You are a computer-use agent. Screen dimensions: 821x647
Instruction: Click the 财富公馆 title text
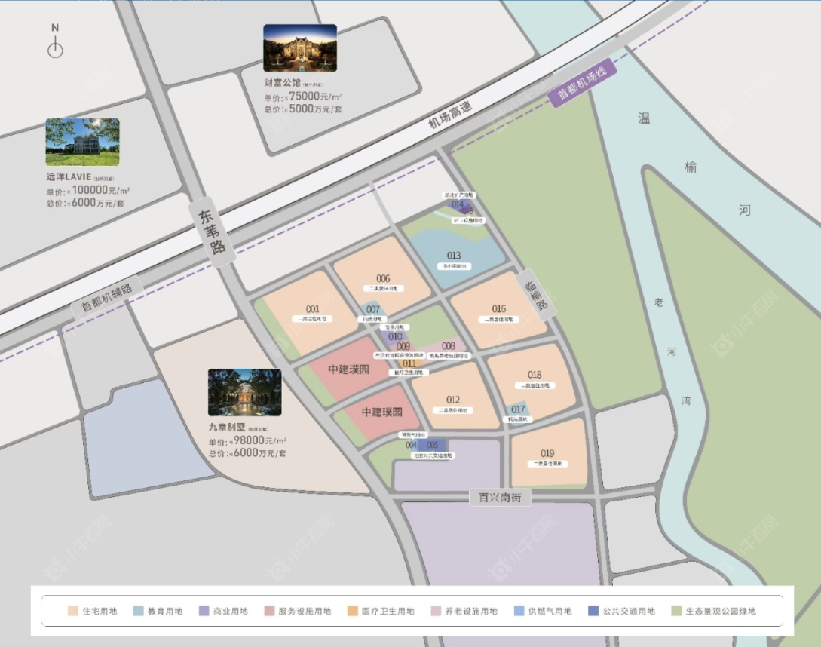coord(282,83)
